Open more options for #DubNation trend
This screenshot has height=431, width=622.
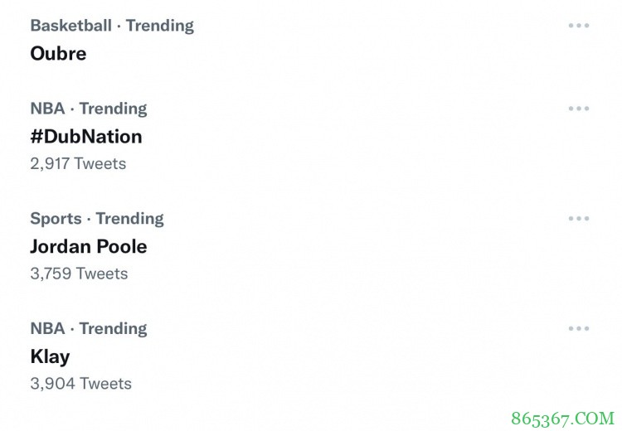(x=578, y=109)
